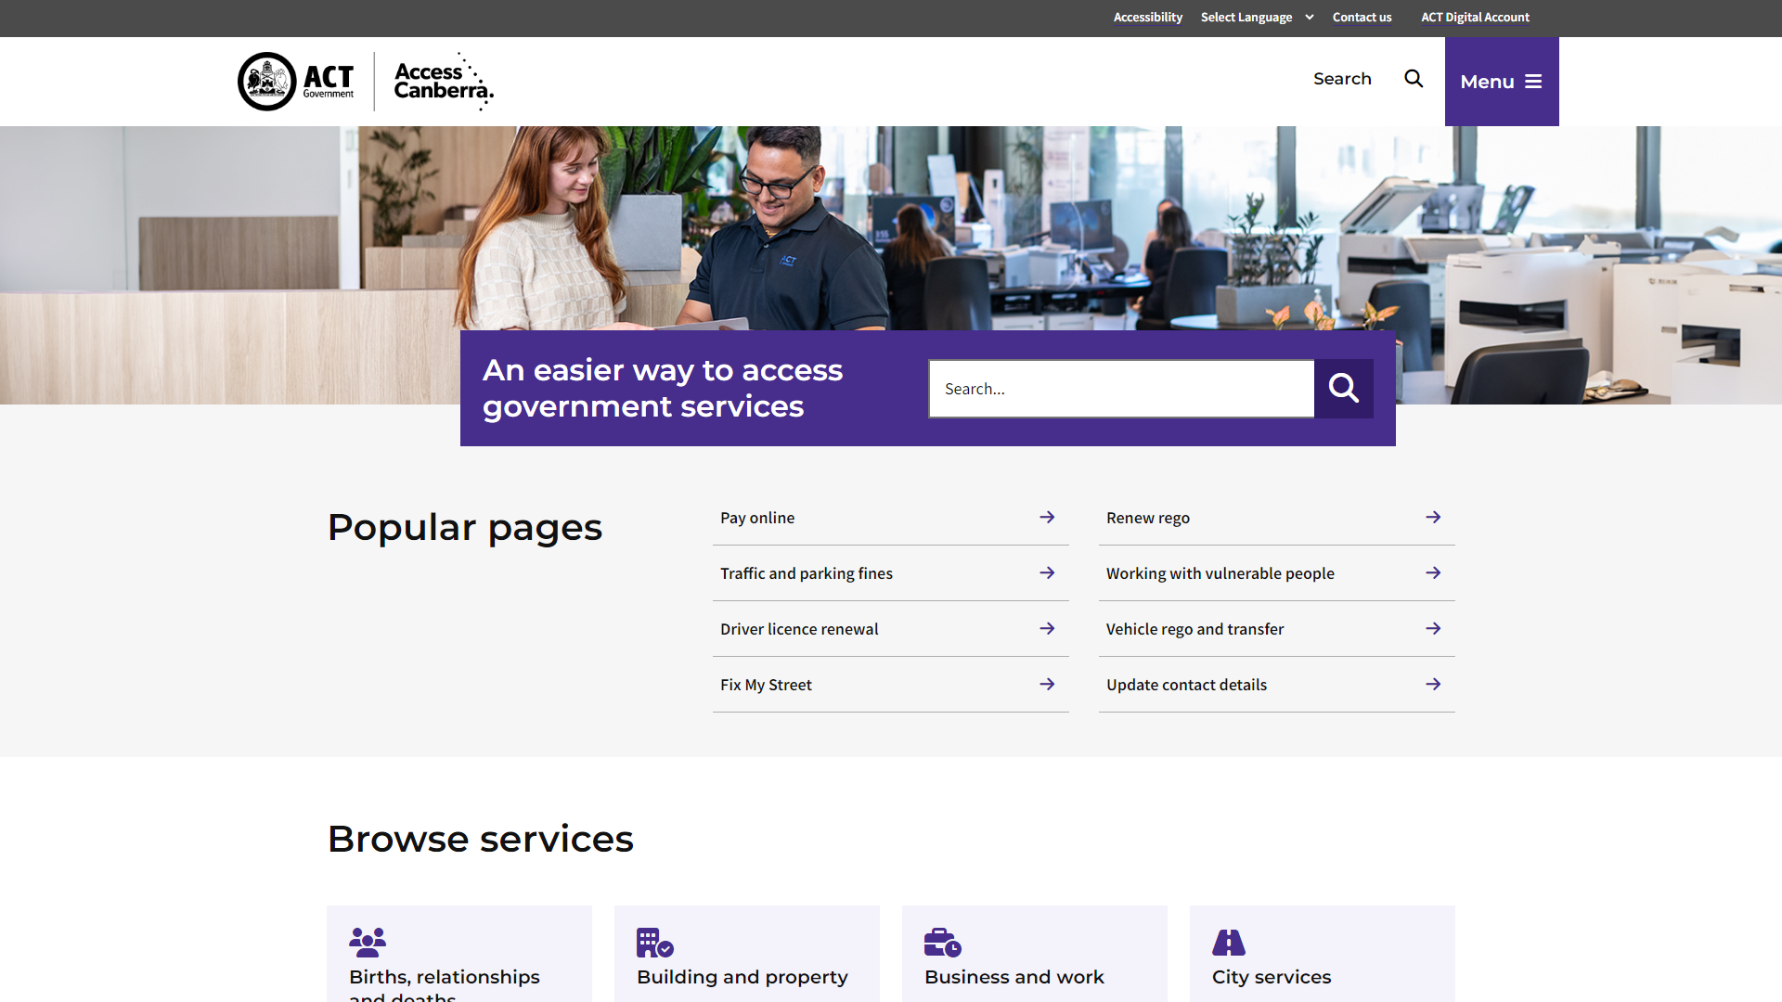Click the City services icon
The image size is (1782, 1002).
1229,942
